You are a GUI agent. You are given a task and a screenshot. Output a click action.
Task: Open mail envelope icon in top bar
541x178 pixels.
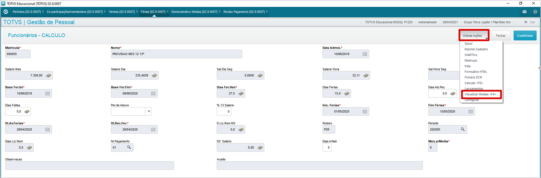point(525,12)
